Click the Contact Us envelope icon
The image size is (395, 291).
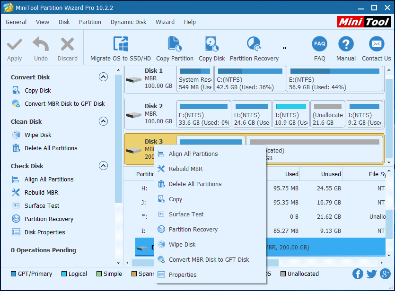coord(377,44)
